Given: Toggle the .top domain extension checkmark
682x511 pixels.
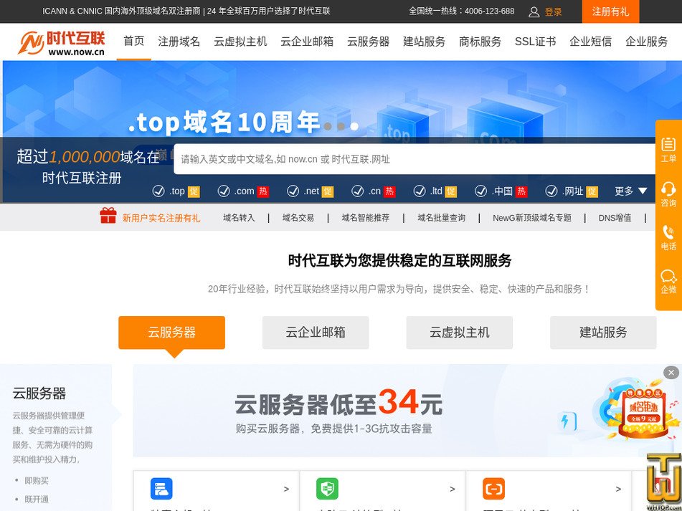Looking at the screenshot, I should [x=158, y=191].
